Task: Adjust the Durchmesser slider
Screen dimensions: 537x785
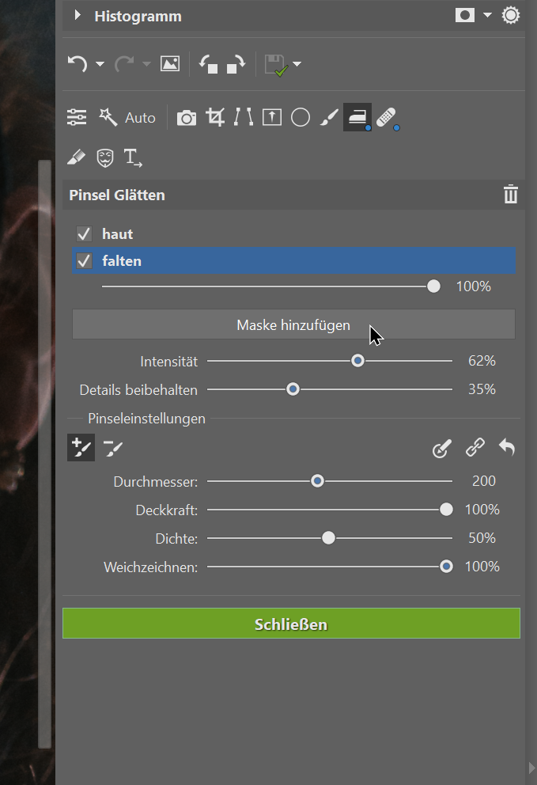Action: [317, 481]
